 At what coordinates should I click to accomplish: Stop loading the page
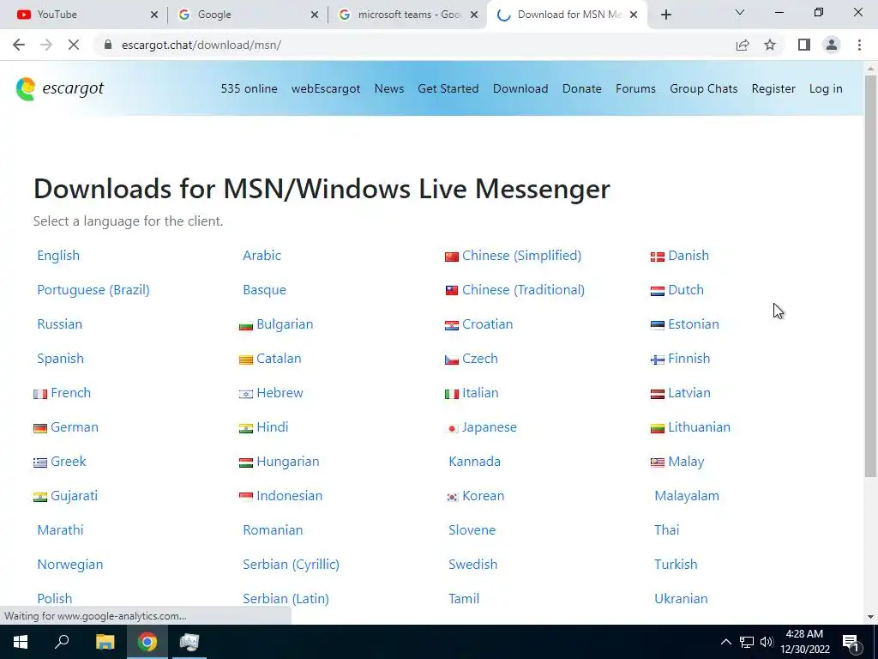74,45
